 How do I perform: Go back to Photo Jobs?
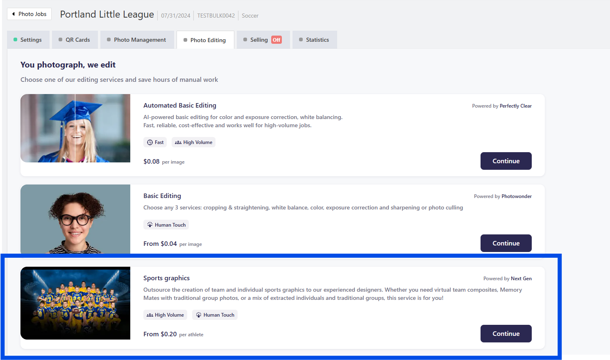[x=29, y=14]
